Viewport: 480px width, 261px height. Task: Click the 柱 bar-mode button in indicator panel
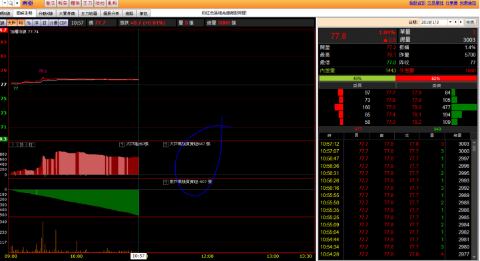pyautogui.click(x=31, y=144)
